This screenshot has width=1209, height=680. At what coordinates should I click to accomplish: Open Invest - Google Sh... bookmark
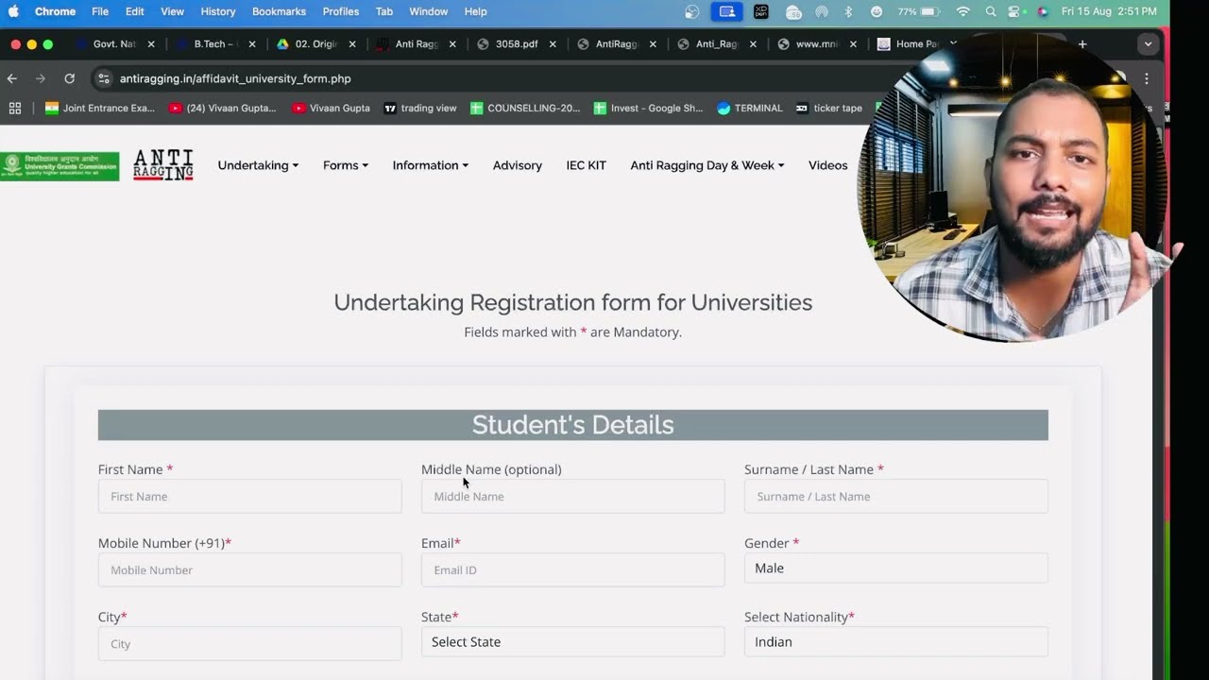(648, 108)
